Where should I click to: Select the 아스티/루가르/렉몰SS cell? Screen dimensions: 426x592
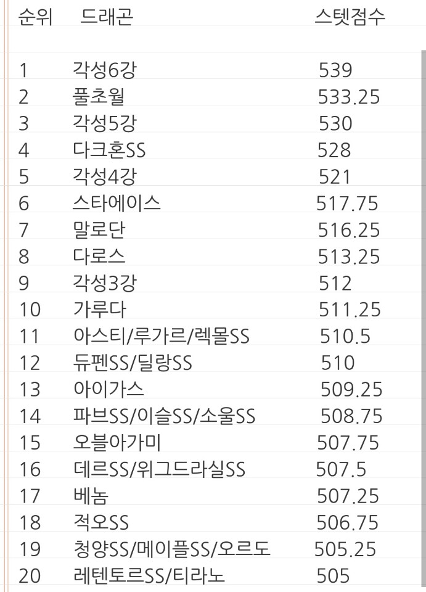pyautogui.click(x=162, y=337)
